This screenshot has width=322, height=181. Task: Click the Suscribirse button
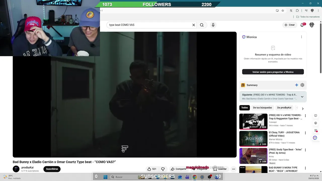[x=52, y=169]
